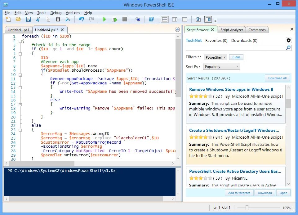The width and height of the screenshot is (298, 215).
Task: Open a script with the folder icon
Action: coord(18,19)
